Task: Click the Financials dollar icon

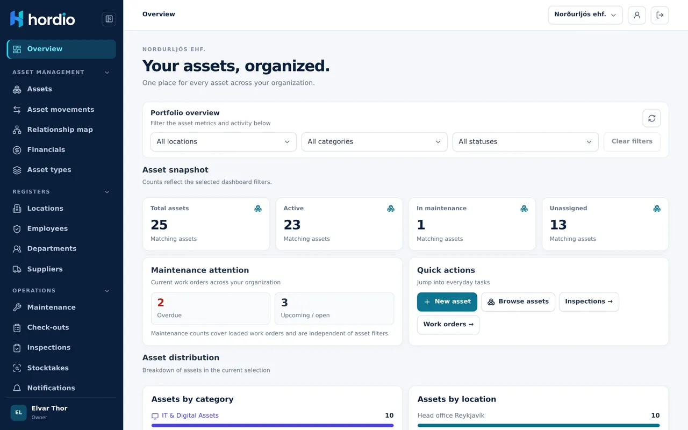Action: [17, 150]
